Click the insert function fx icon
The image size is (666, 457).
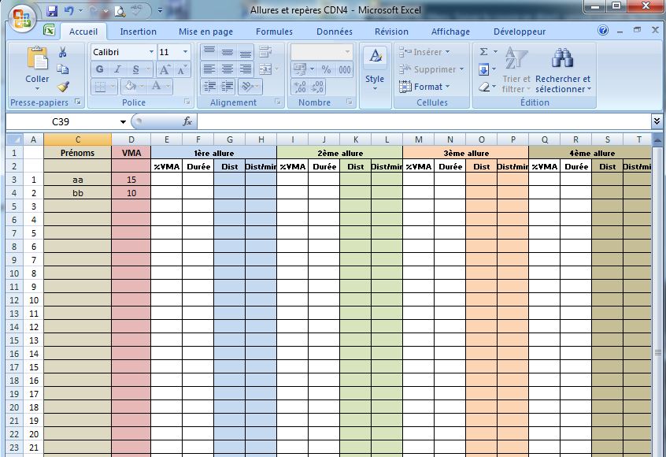click(x=187, y=121)
